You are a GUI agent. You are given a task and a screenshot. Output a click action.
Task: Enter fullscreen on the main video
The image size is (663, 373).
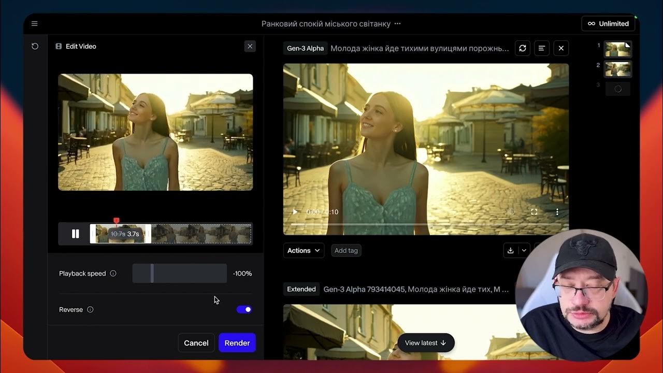coord(534,212)
